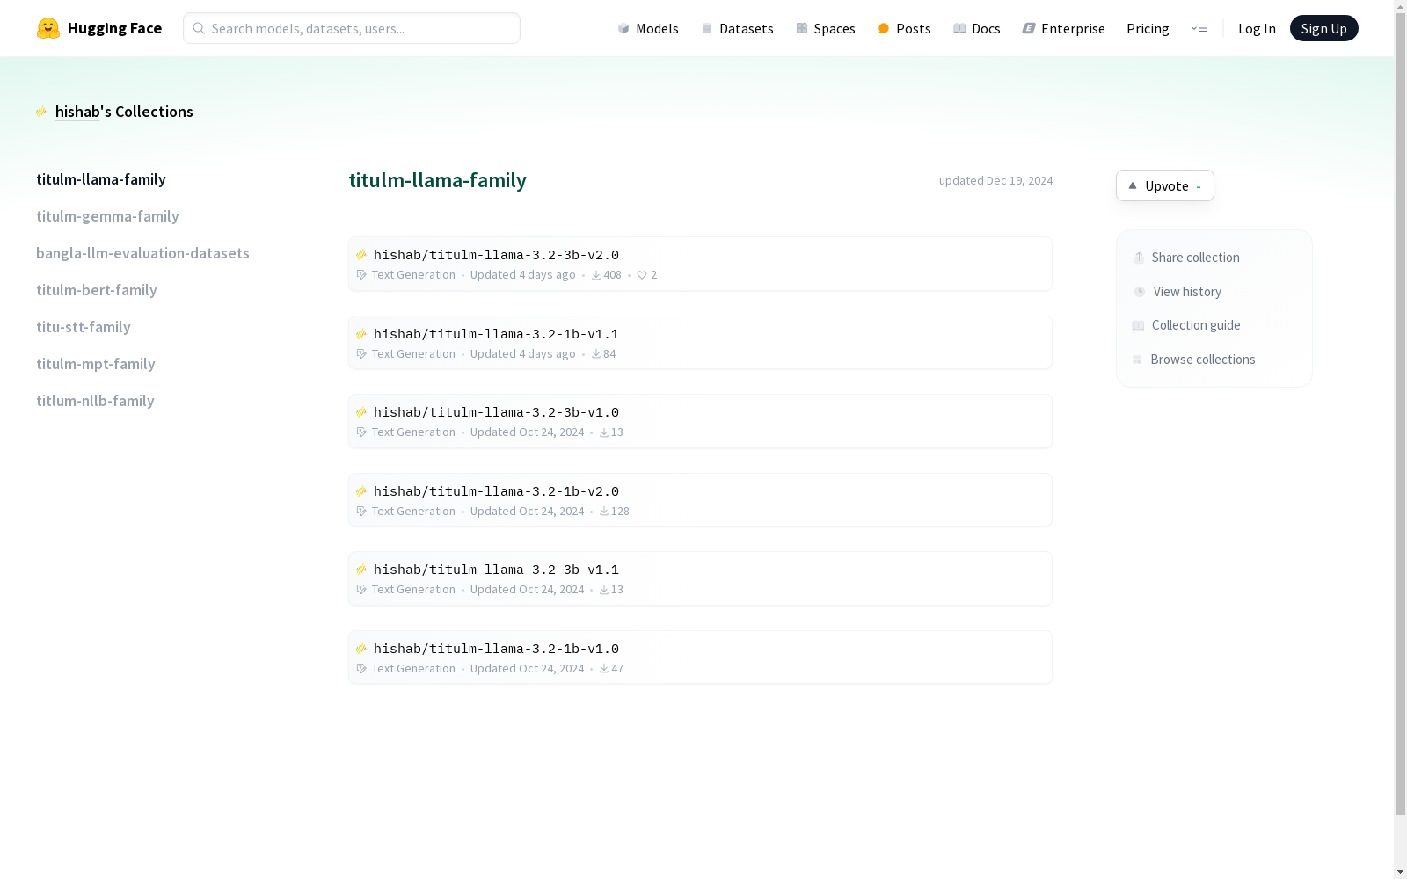The width and height of the screenshot is (1407, 879).
Task: Open the Posts section
Action: tap(904, 28)
